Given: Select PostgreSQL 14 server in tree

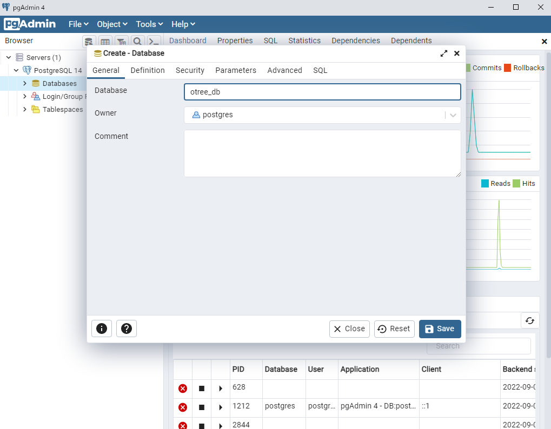Looking at the screenshot, I should [x=58, y=71].
